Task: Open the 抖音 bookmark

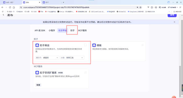Action: [x=27, y=12]
